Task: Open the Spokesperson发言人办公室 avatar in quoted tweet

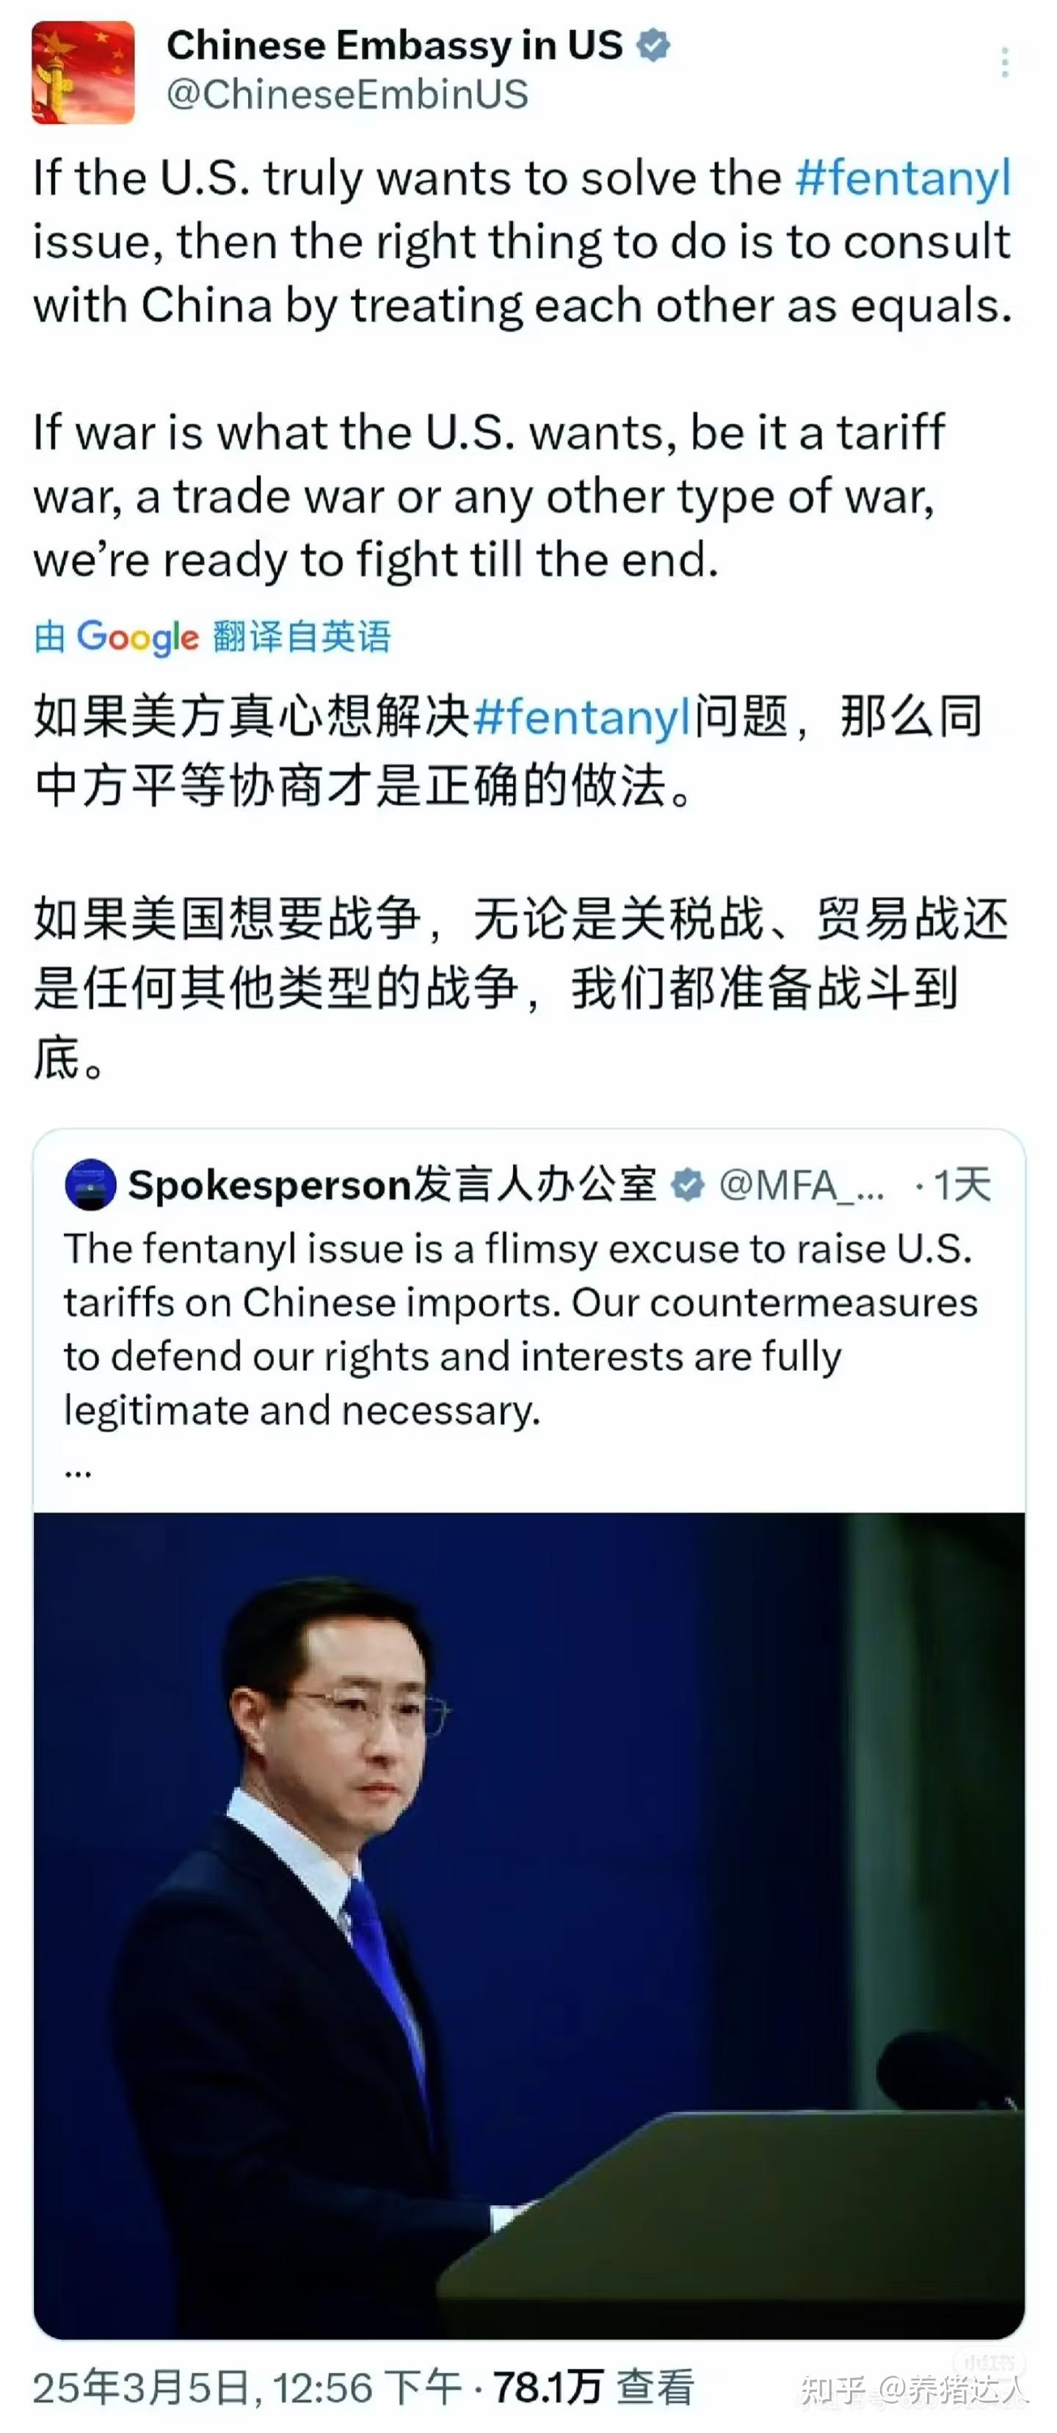Action: click(x=90, y=1184)
